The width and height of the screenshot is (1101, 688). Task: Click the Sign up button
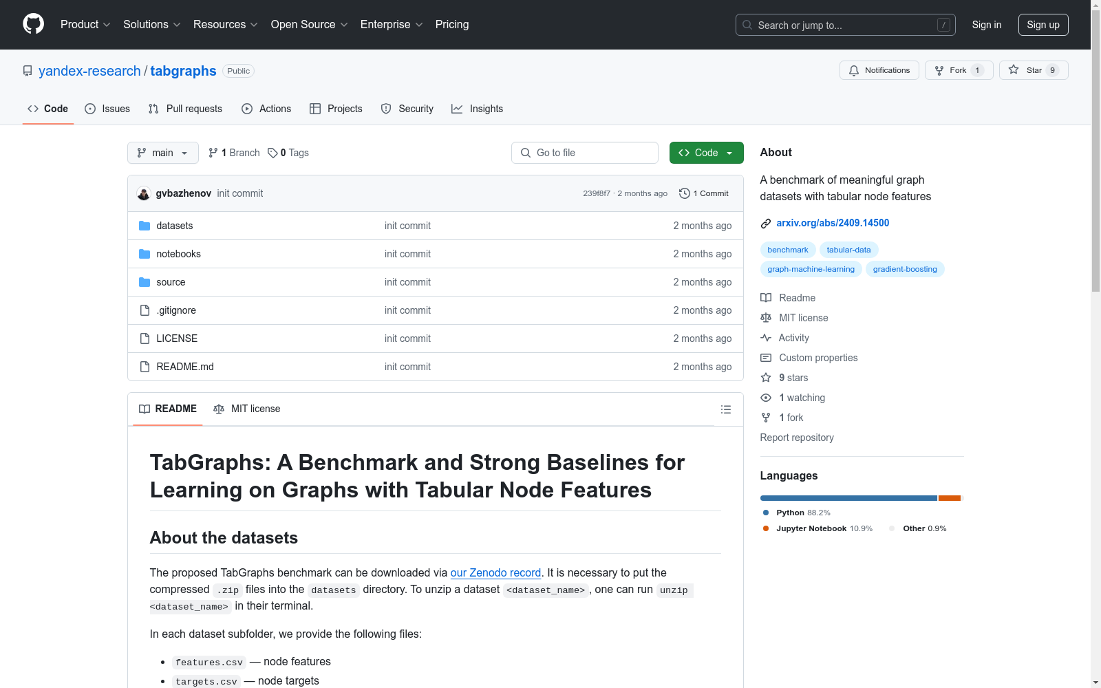(x=1043, y=25)
